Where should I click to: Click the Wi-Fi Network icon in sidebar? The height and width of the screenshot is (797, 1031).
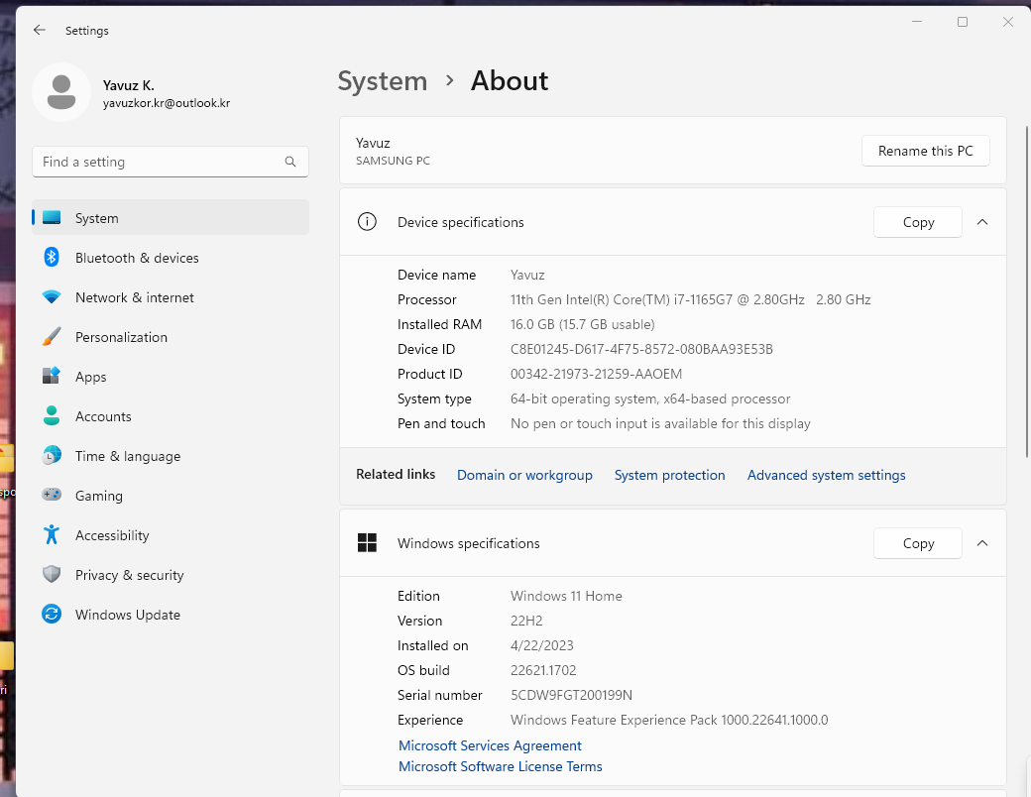(x=52, y=297)
